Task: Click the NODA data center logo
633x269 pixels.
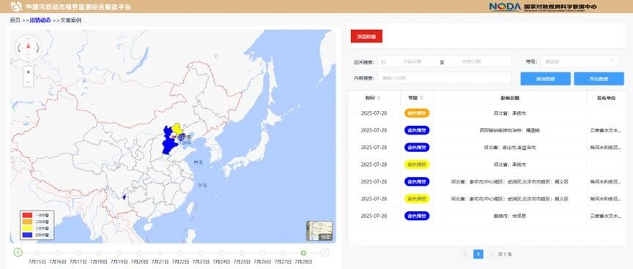Action: click(543, 7)
